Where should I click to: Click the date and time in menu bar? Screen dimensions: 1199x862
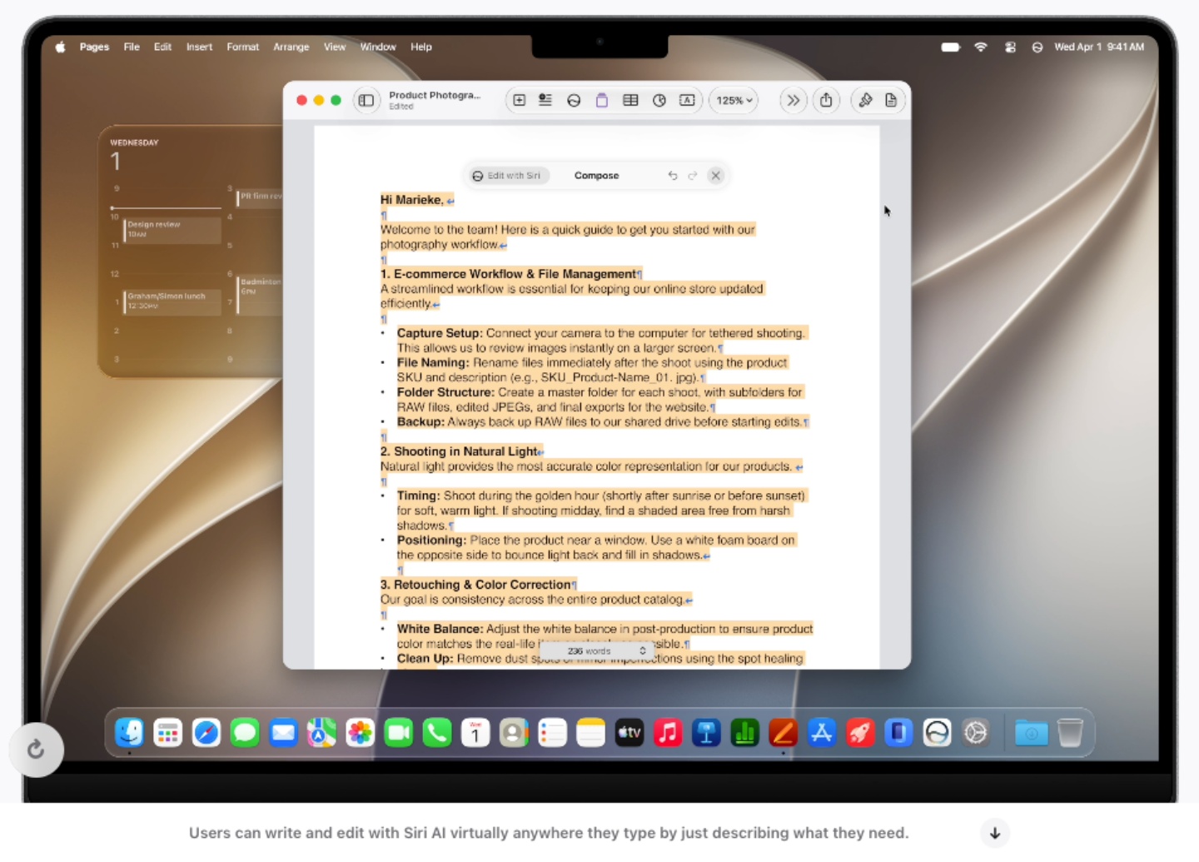tap(1099, 47)
